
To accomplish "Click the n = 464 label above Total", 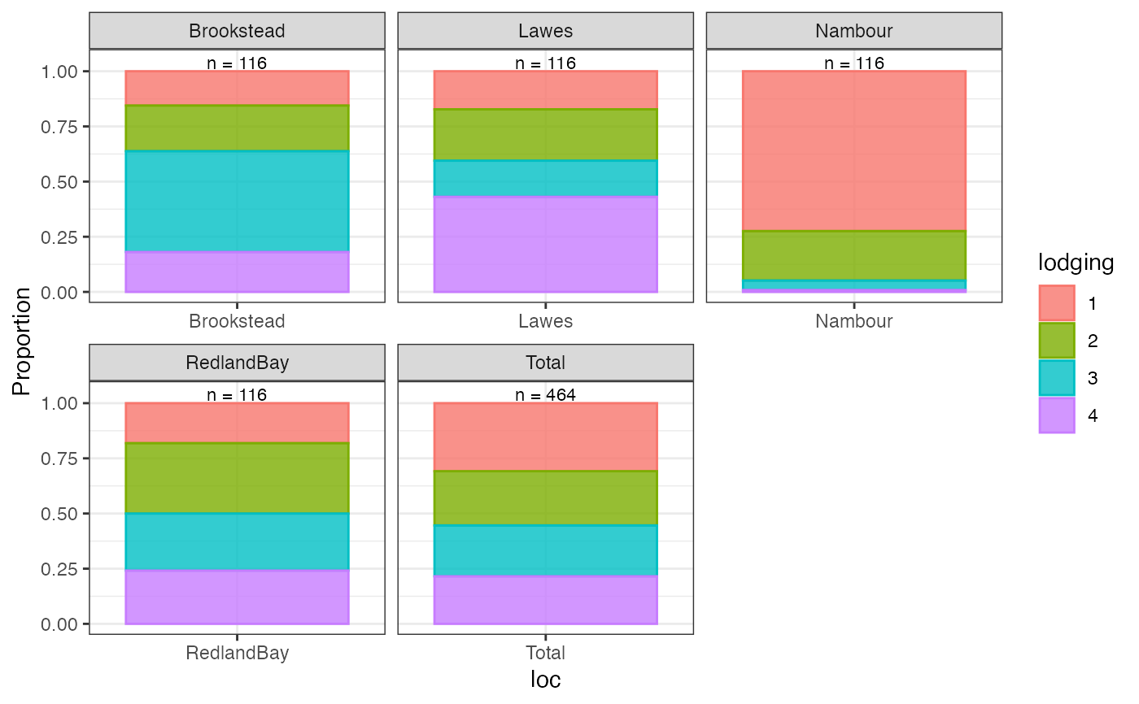I will (x=546, y=396).
